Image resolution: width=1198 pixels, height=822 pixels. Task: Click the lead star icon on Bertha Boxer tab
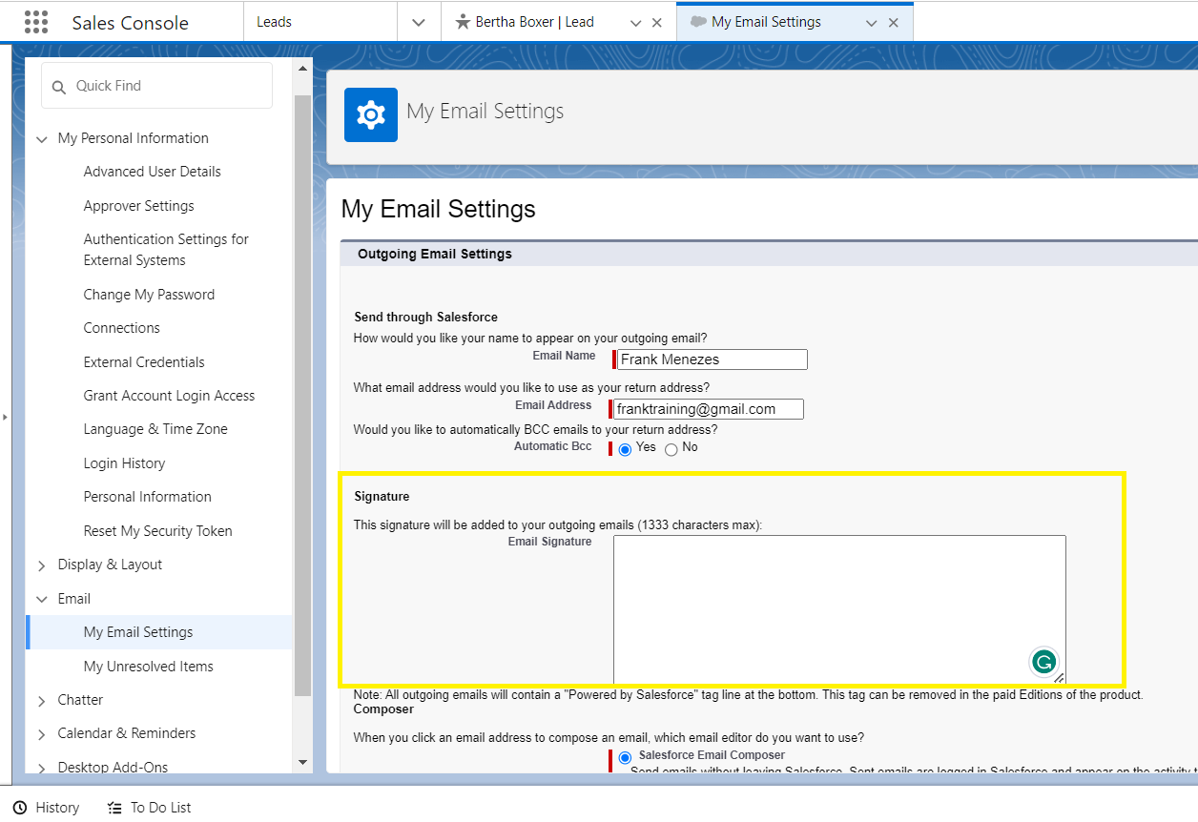(x=463, y=22)
